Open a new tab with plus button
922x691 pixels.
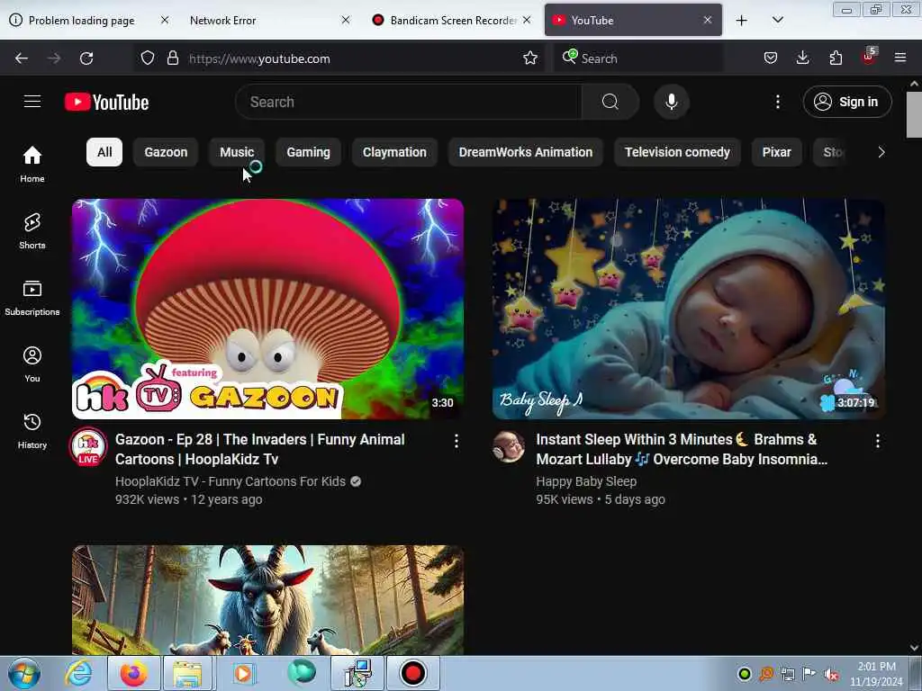click(742, 20)
